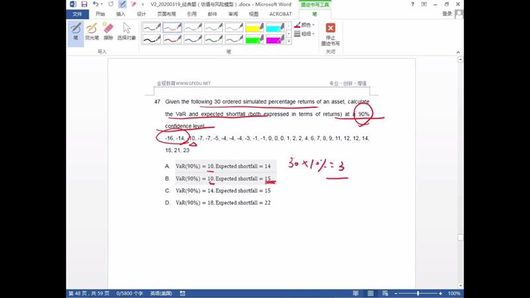Choose the thin red pen style

(172, 27)
